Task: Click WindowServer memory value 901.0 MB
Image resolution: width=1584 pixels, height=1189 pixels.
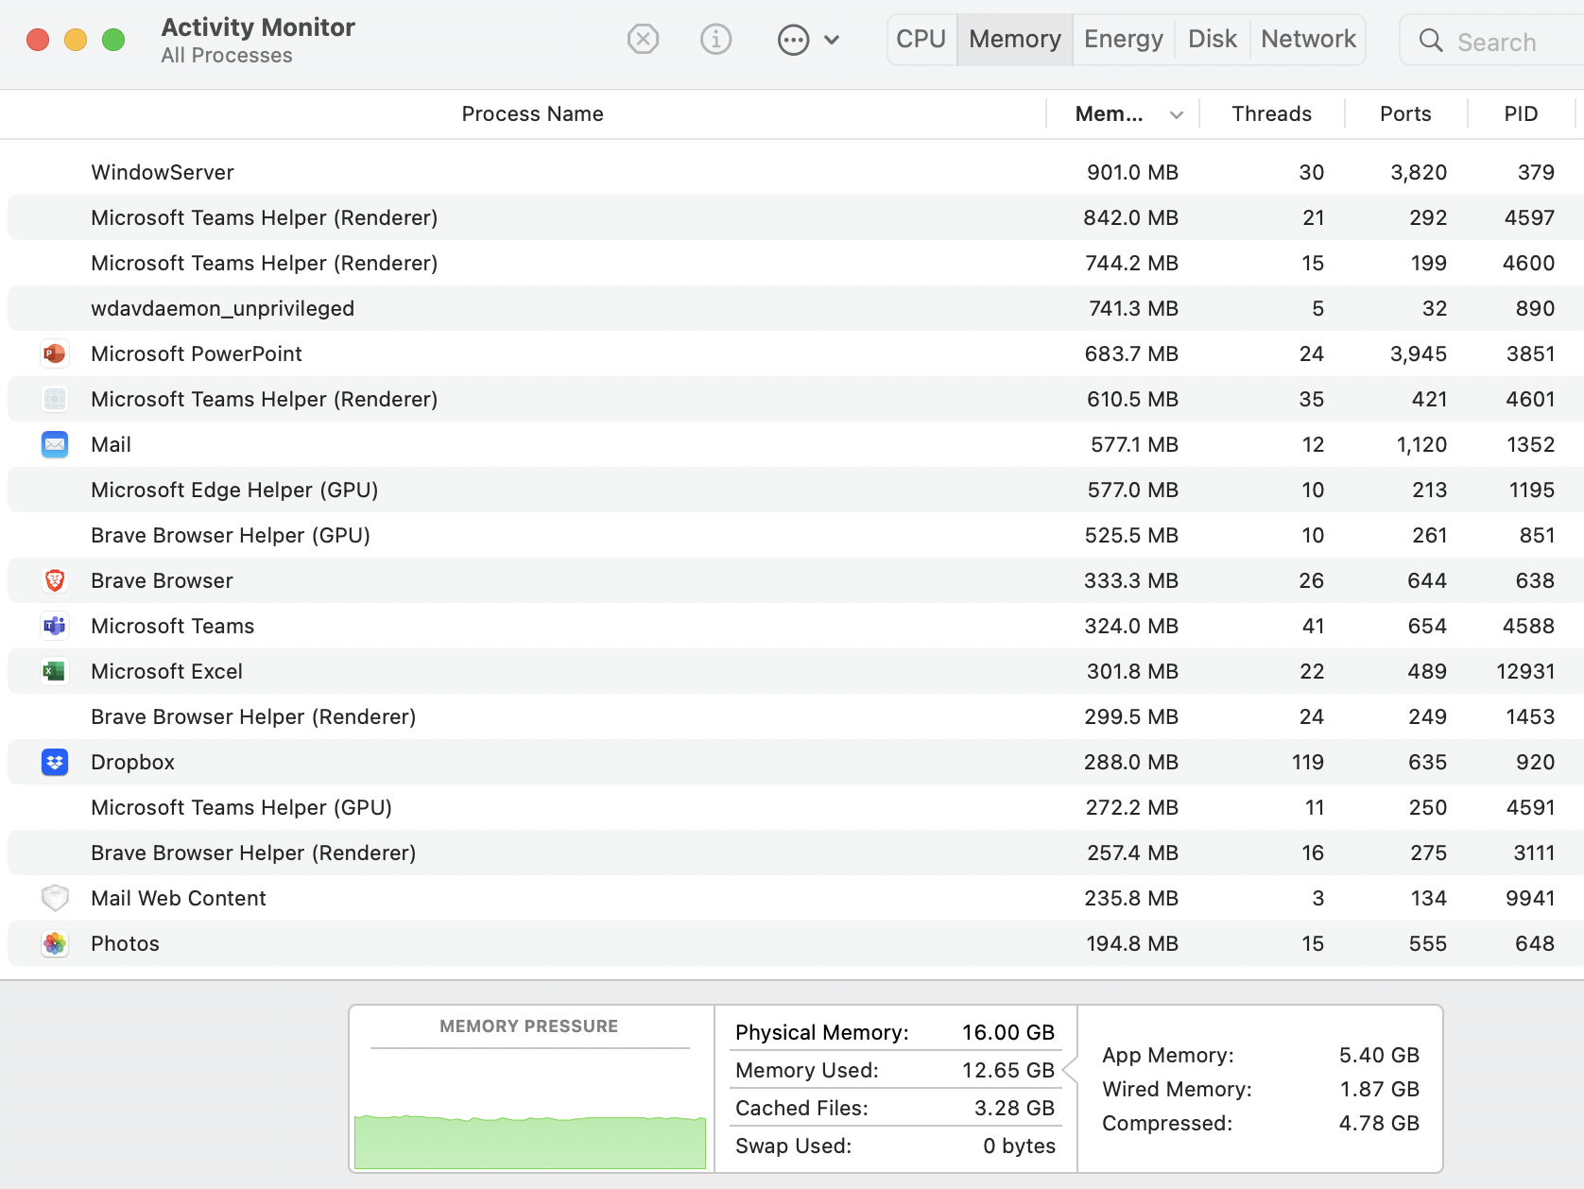Action: [1132, 173]
